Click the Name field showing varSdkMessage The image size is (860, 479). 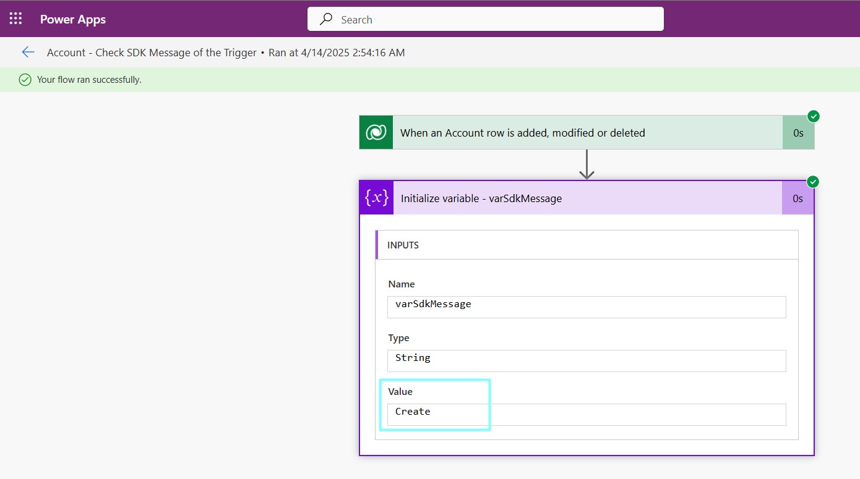point(587,307)
